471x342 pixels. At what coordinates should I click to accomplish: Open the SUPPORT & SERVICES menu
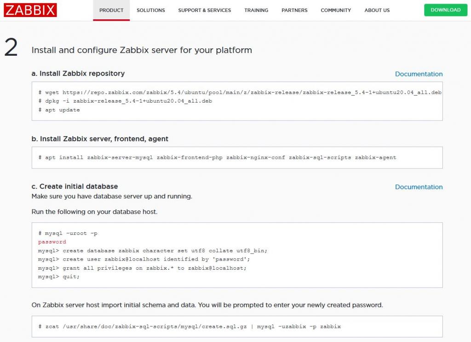205,10
